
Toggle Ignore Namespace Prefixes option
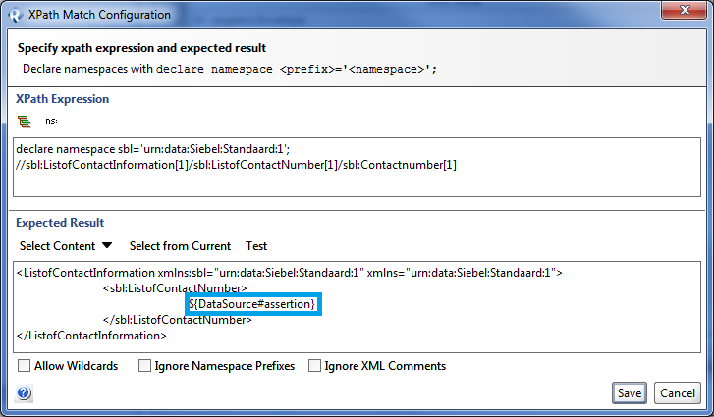click(x=145, y=366)
